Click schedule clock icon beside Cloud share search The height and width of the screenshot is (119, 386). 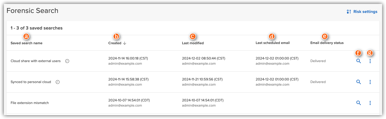67,61
